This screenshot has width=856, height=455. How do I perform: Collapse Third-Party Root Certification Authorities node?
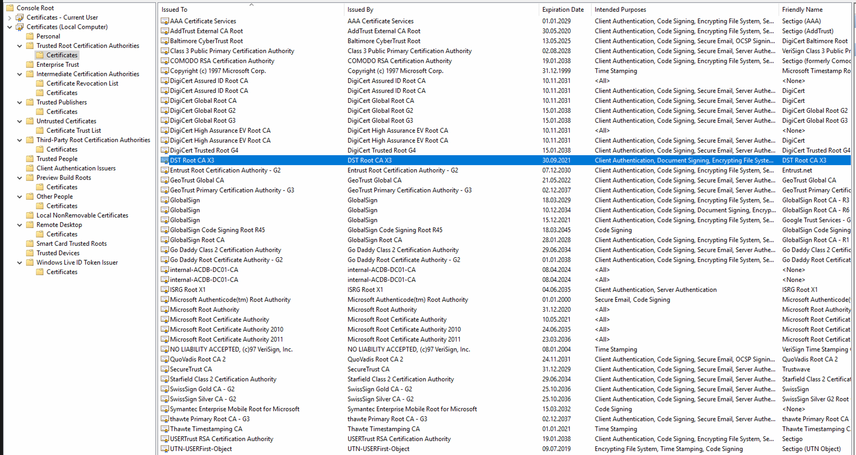click(20, 140)
